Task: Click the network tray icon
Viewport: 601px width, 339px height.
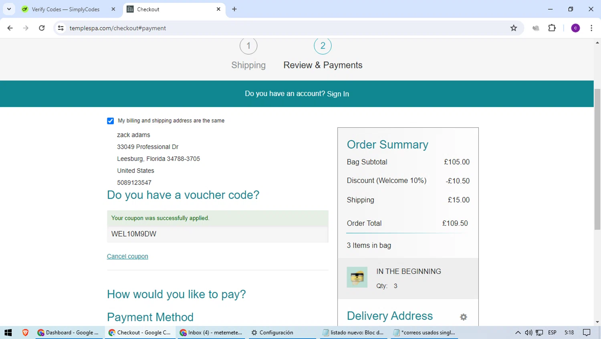Action: [540, 333]
